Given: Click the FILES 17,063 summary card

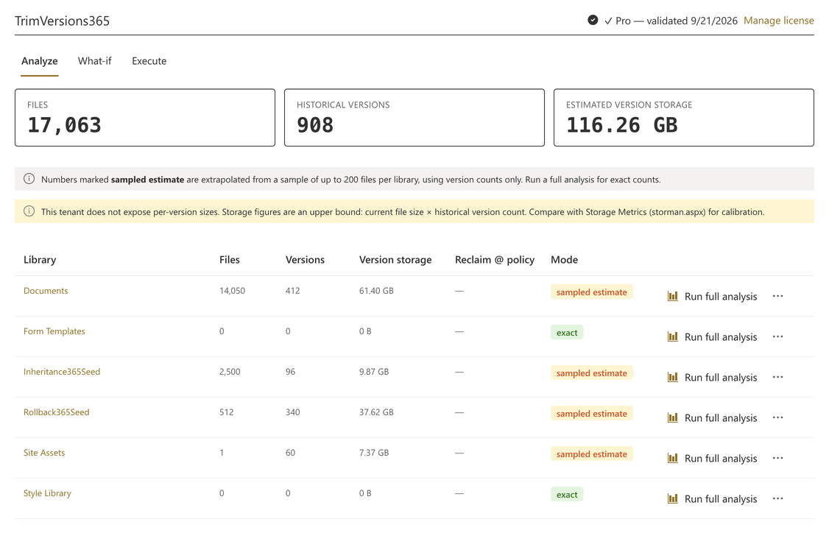Looking at the screenshot, I should pyautogui.click(x=145, y=117).
